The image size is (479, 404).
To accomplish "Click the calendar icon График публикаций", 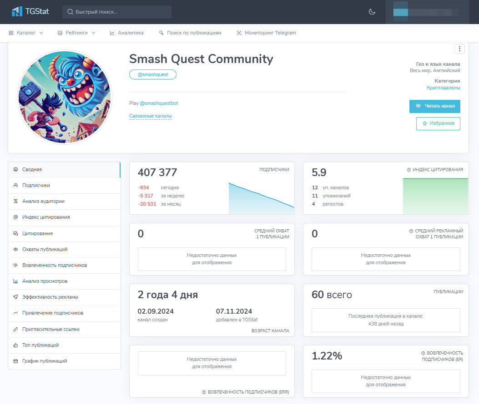I will [15, 361].
